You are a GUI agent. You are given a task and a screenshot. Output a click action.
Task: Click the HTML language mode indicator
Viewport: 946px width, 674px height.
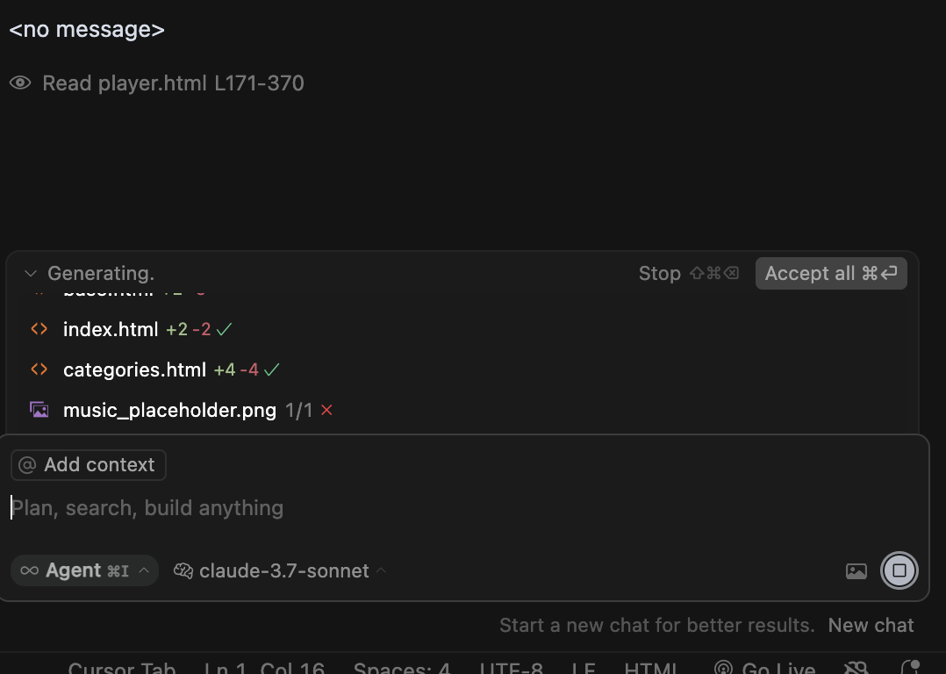650,668
